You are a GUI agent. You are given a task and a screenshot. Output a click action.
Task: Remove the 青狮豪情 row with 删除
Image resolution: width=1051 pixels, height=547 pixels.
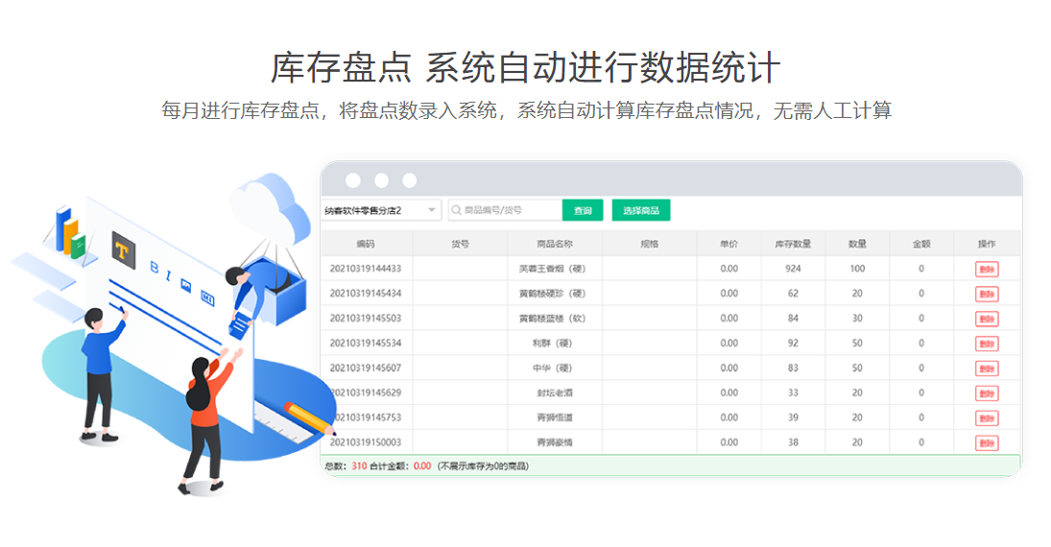pos(987,443)
